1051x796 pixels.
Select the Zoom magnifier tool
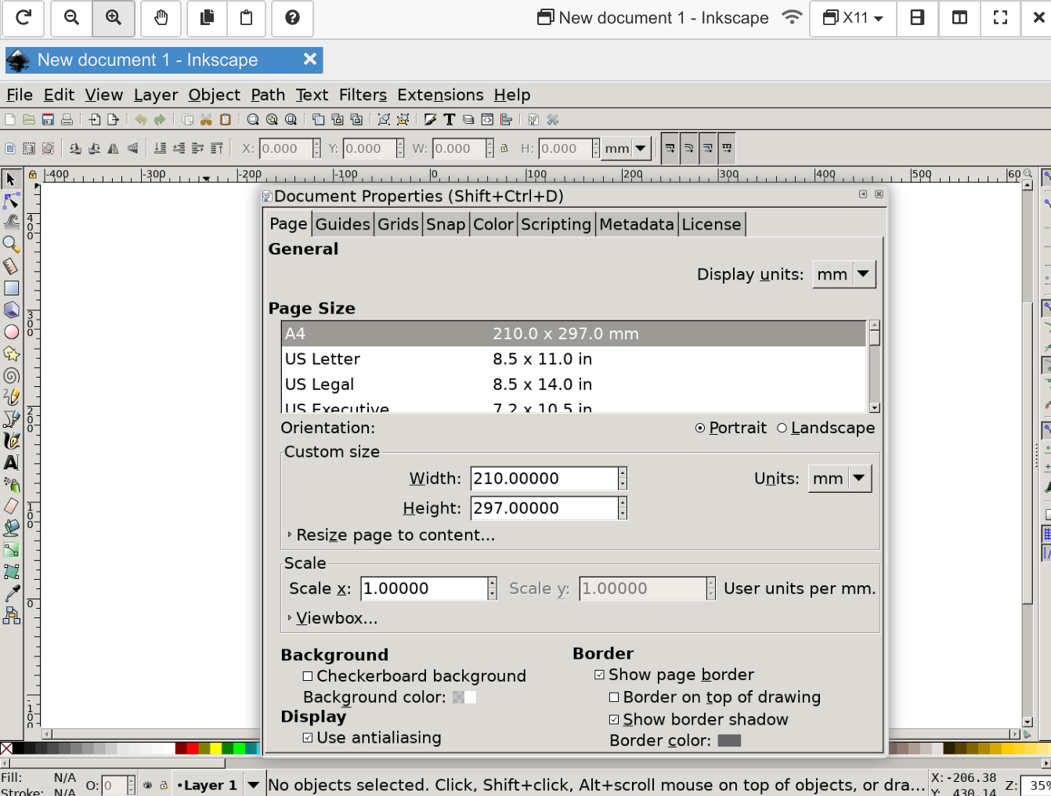(11, 244)
